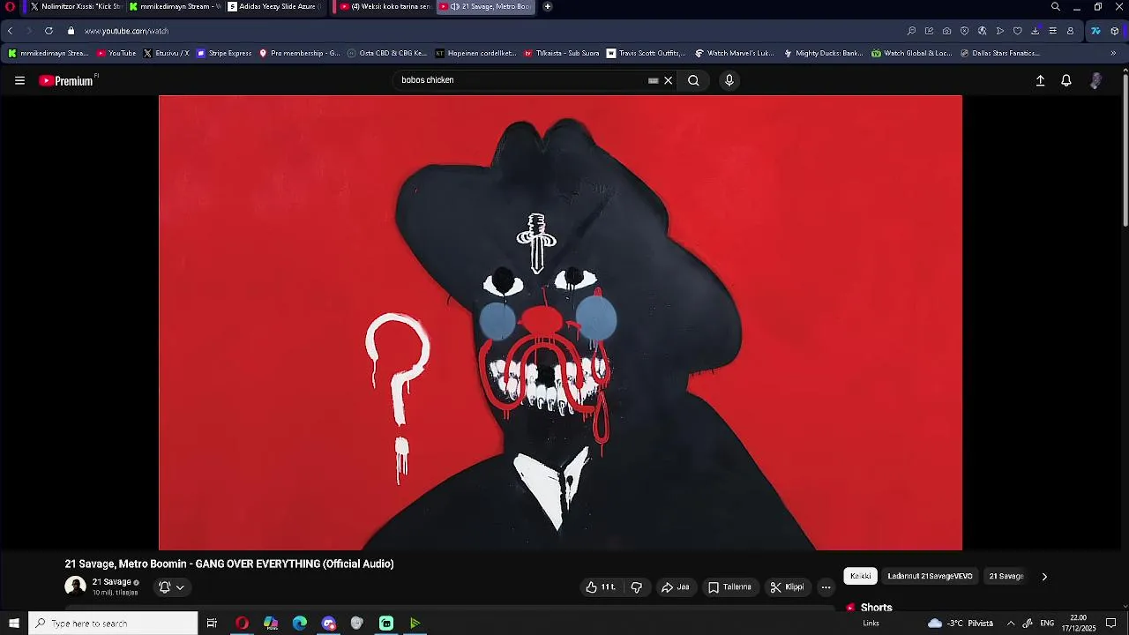Open the downloads icon in toolbar
The width and height of the screenshot is (1129, 635).
(1035, 31)
